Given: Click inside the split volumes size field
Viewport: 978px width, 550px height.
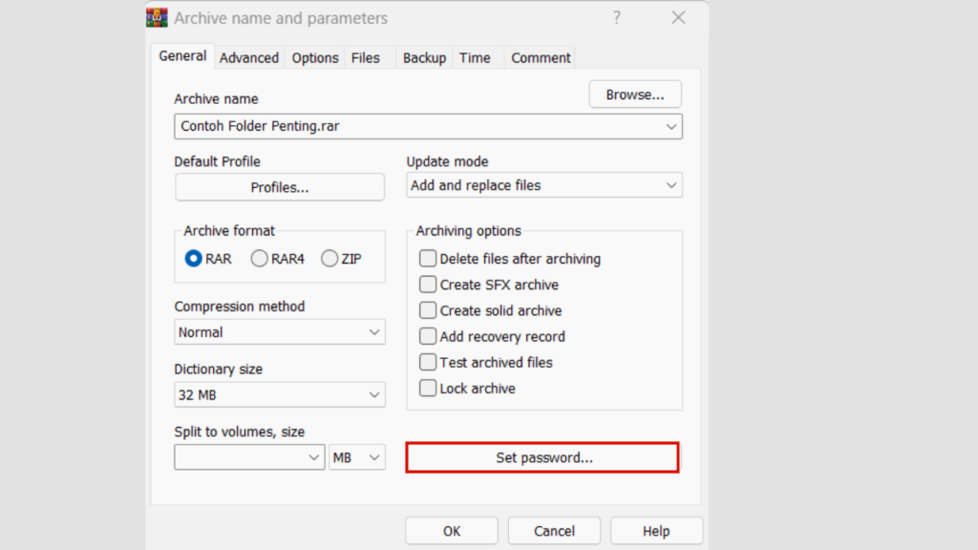Looking at the screenshot, I should (x=244, y=456).
